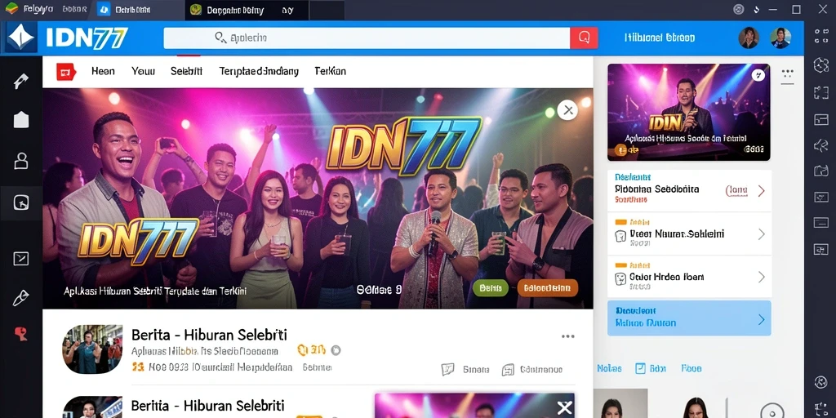Click the camera folder icon in right toolbar
The image size is (836, 418).
point(820,171)
